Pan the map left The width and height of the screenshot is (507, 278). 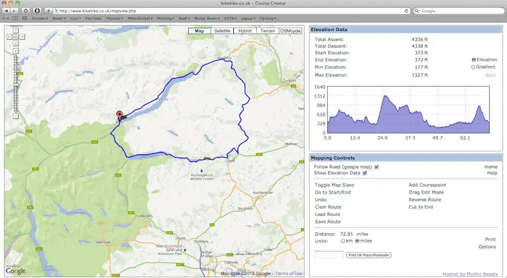(x=9, y=37)
